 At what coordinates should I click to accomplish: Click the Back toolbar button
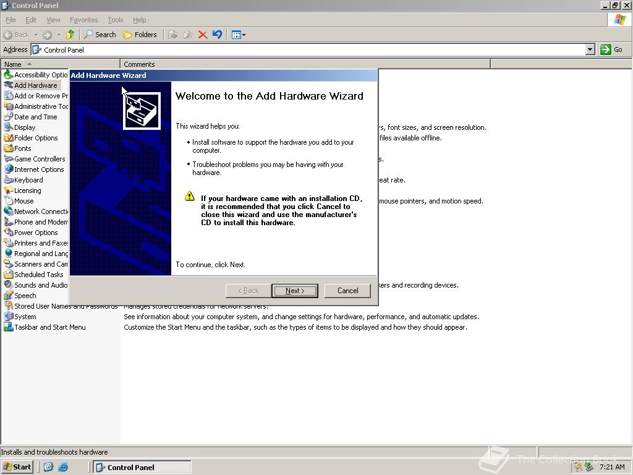pos(17,35)
